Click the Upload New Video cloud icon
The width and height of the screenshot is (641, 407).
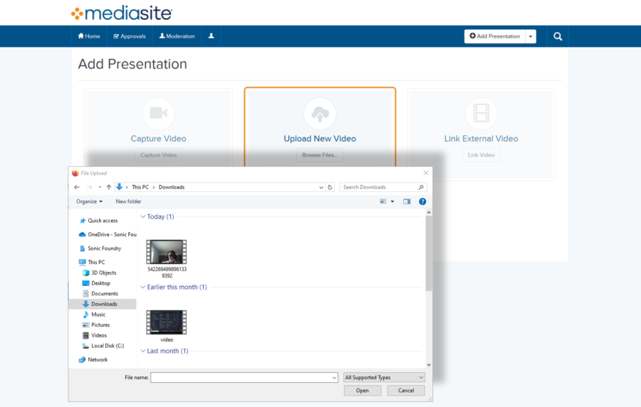tap(320, 113)
